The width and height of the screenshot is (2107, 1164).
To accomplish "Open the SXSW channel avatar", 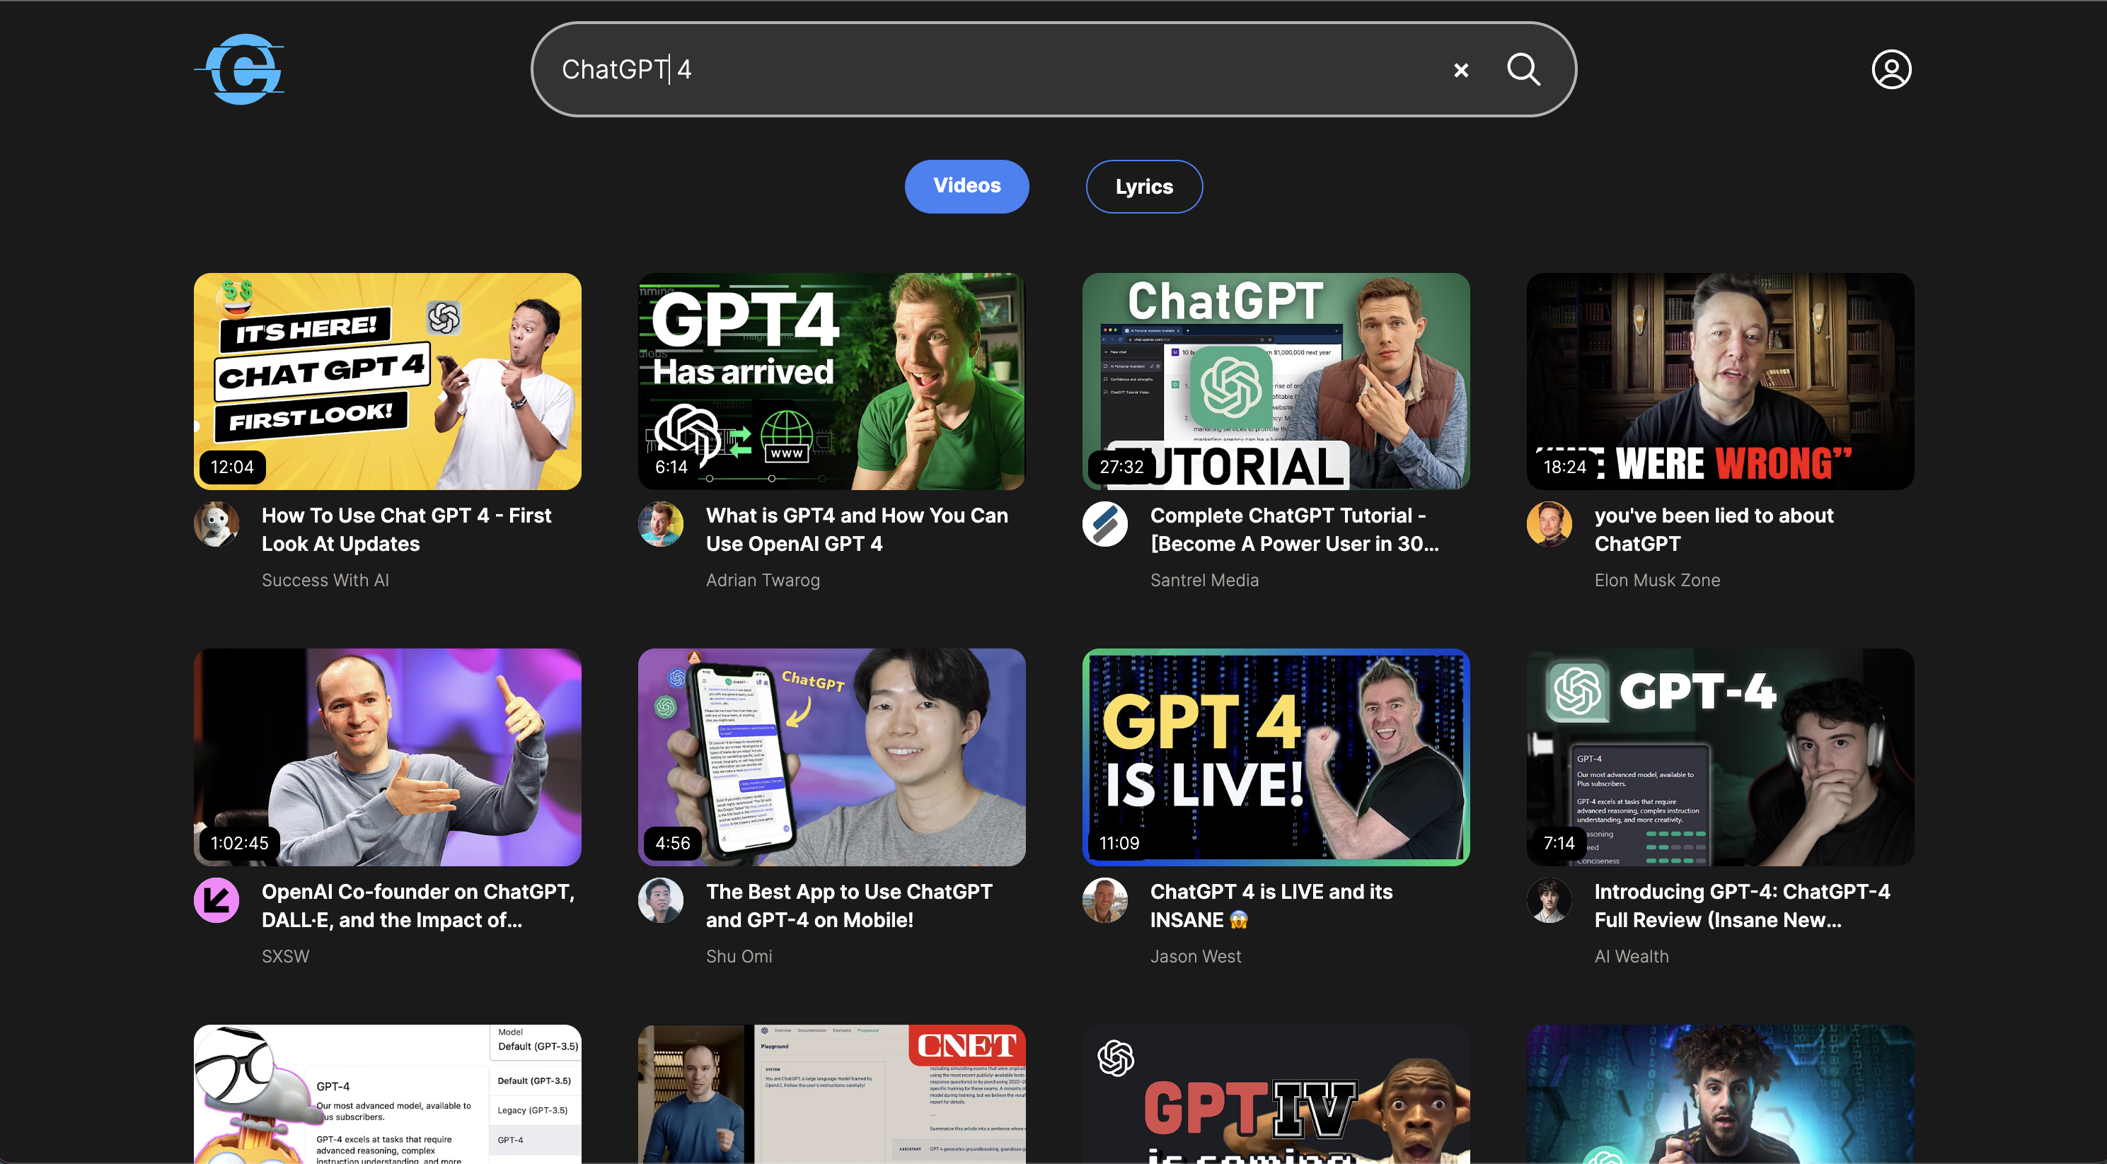I will [216, 900].
